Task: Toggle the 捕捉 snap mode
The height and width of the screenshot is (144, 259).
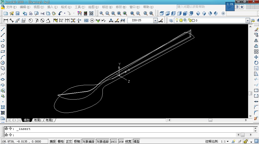Action: (x=53, y=141)
